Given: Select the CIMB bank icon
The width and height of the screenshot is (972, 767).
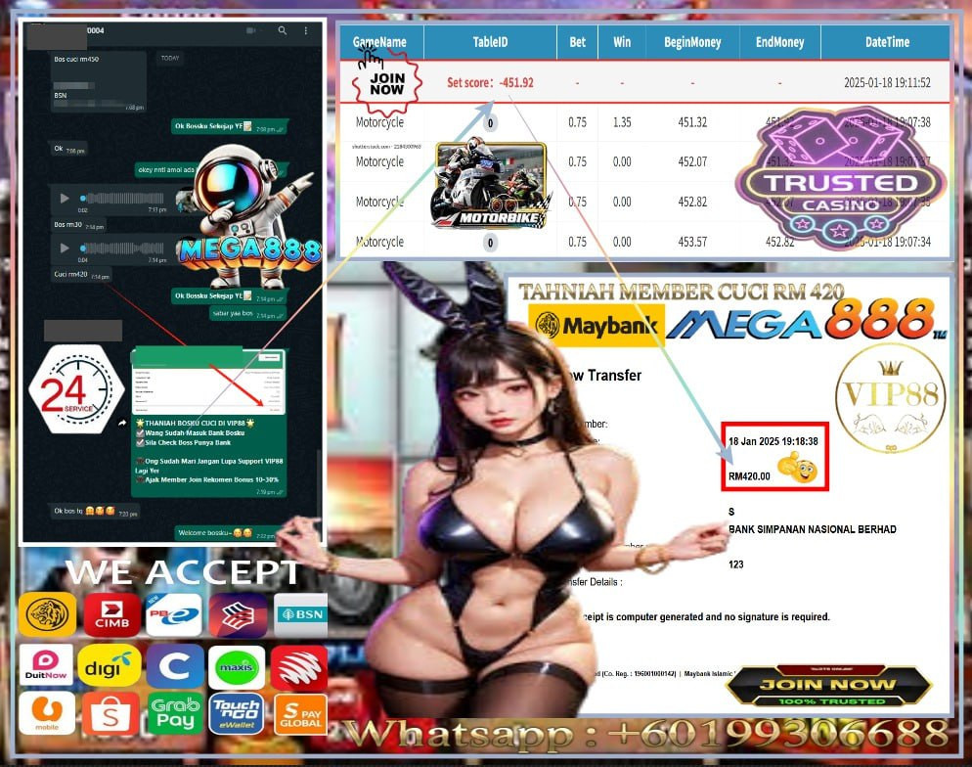Looking at the screenshot, I should click(112, 613).
